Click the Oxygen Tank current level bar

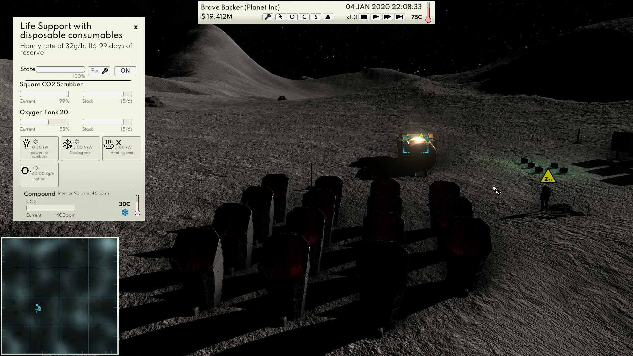click(x=45, y=122)
